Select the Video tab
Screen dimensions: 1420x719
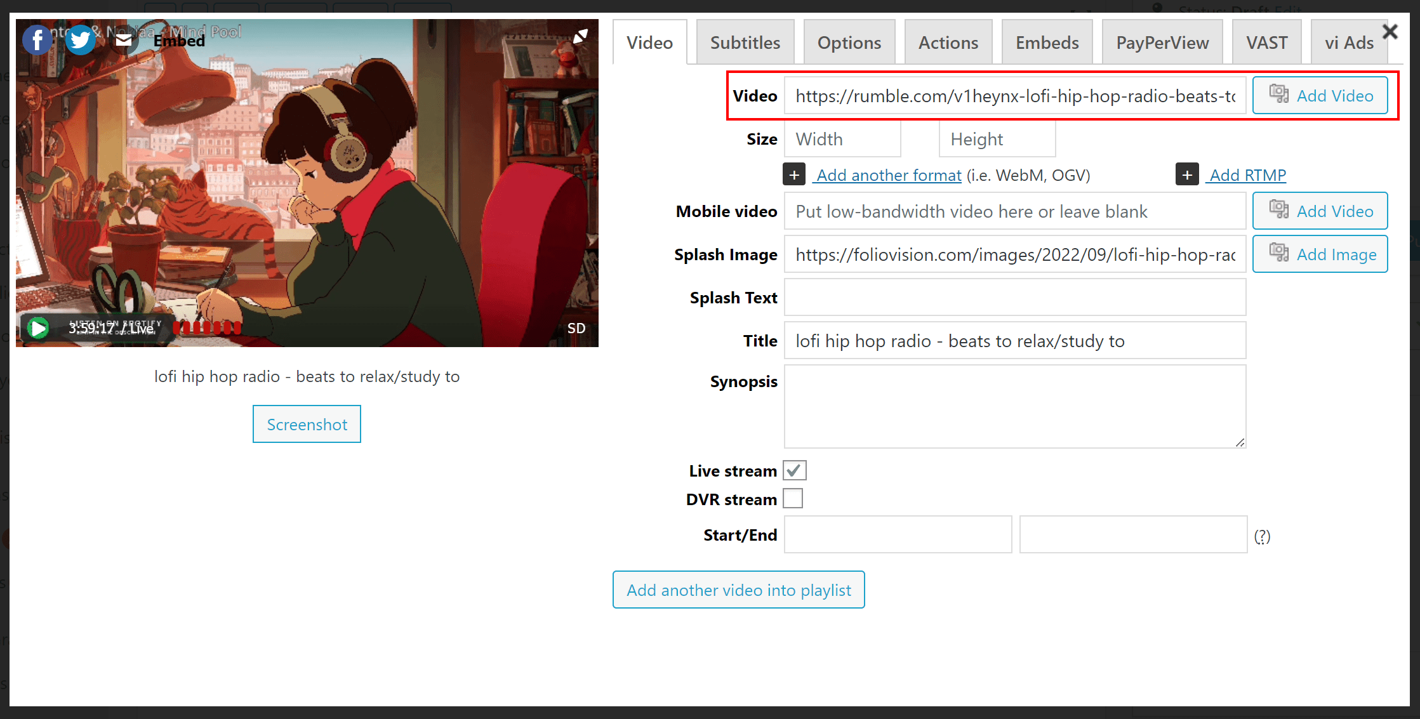pyautogui.click(x=649, y=43)
